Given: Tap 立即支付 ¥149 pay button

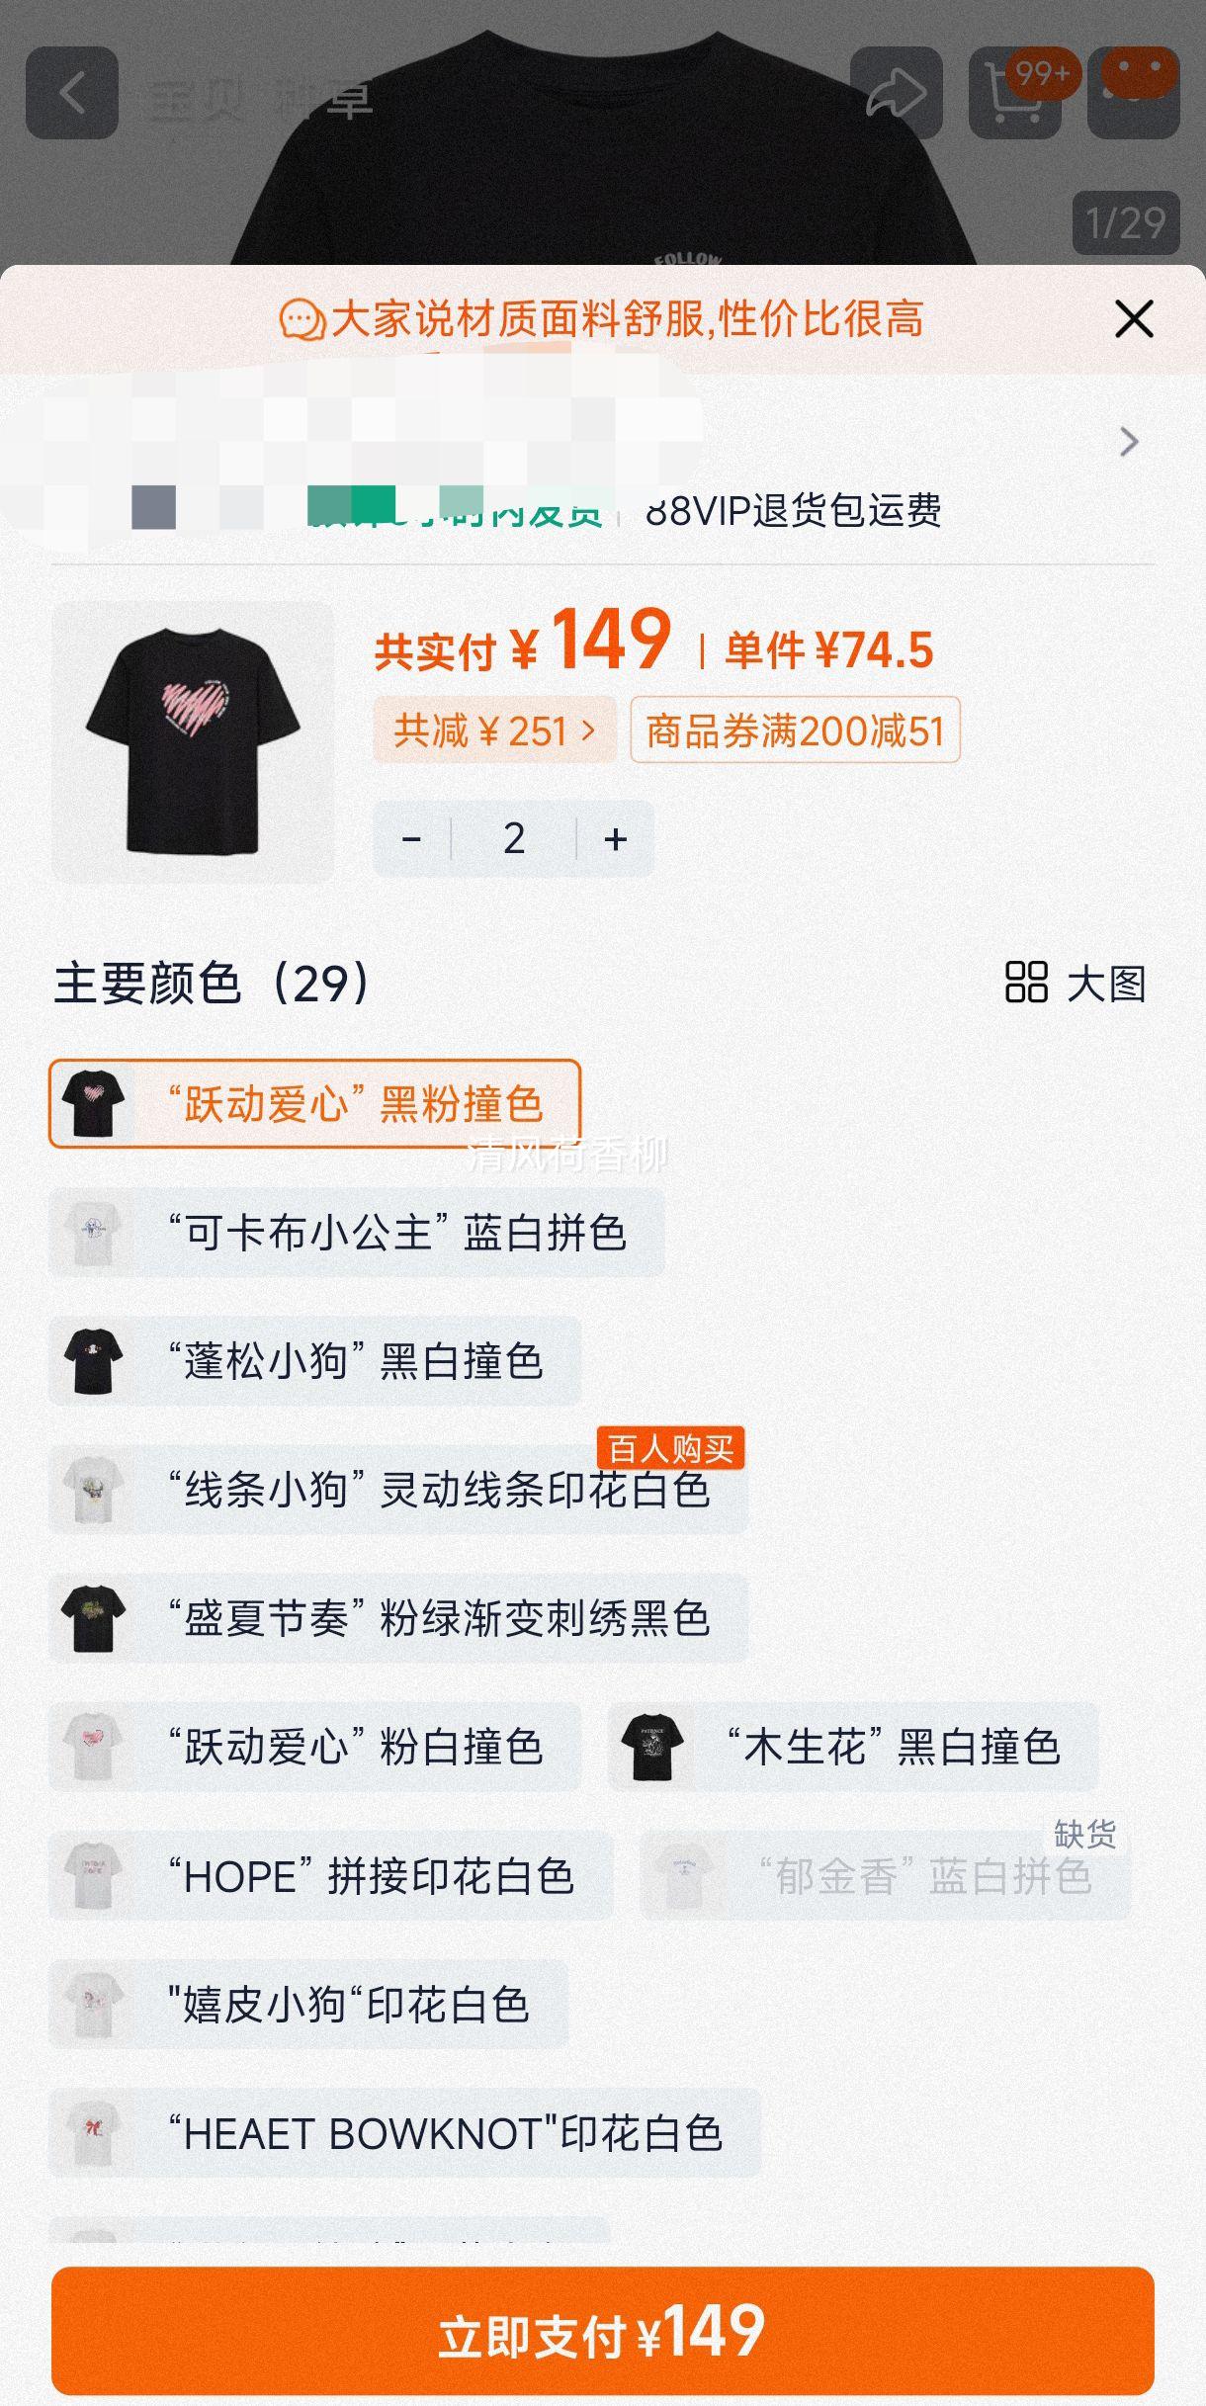Looking at the screenshot, I should click(603, 2331).
